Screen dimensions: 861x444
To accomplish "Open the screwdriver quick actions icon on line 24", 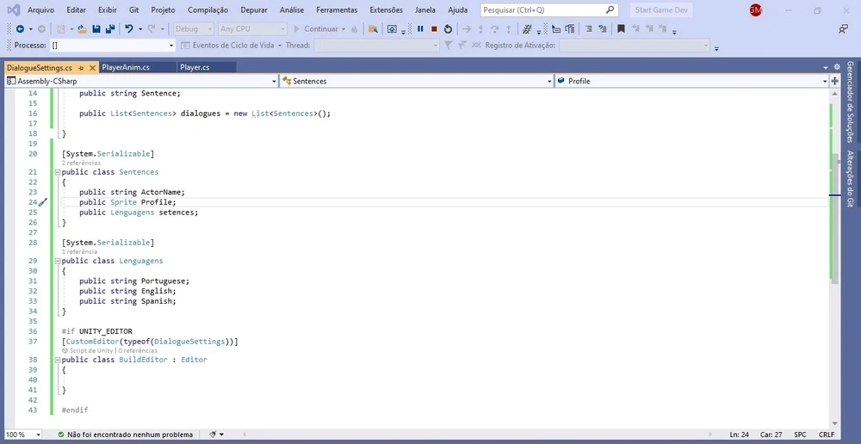I will [x=43, y=202].
